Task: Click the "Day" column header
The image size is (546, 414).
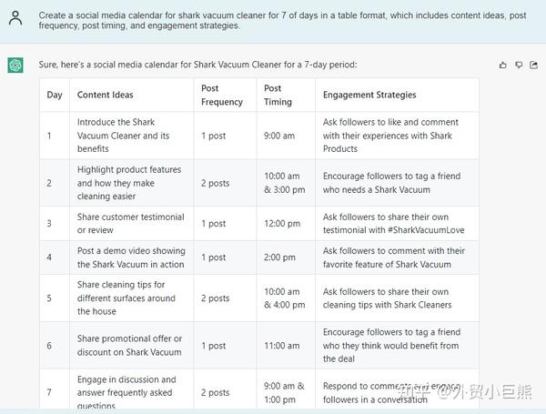Action: point(55,95)
